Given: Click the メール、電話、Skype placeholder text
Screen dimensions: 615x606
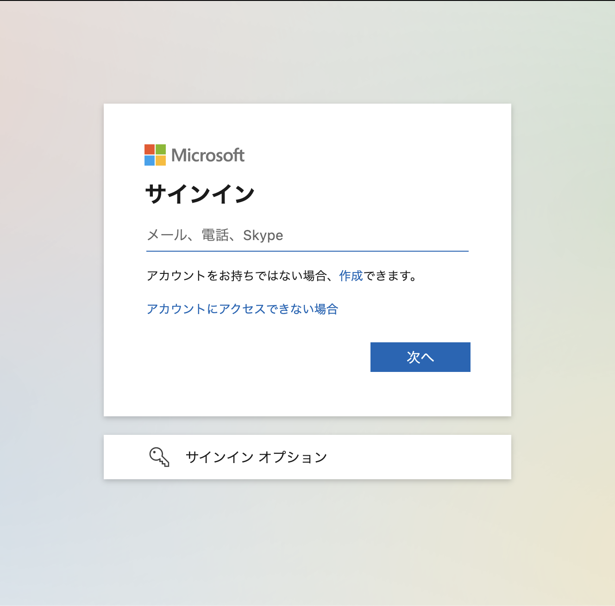Looking at the screenshot, I should pos(215,235).
